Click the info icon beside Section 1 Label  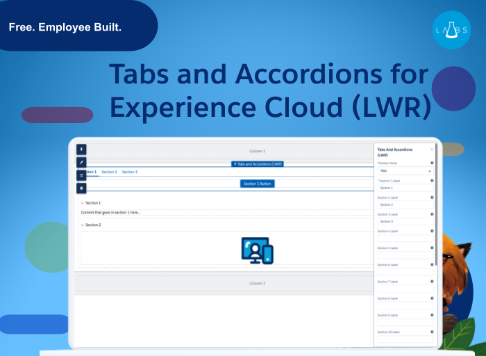tap(432, 181)
